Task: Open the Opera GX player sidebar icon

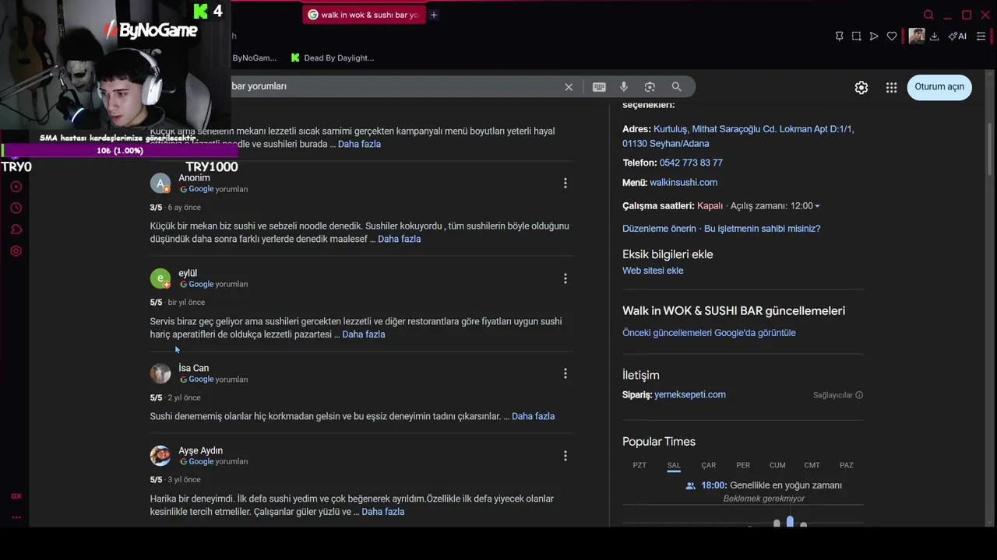Action: tap(16, 187)
